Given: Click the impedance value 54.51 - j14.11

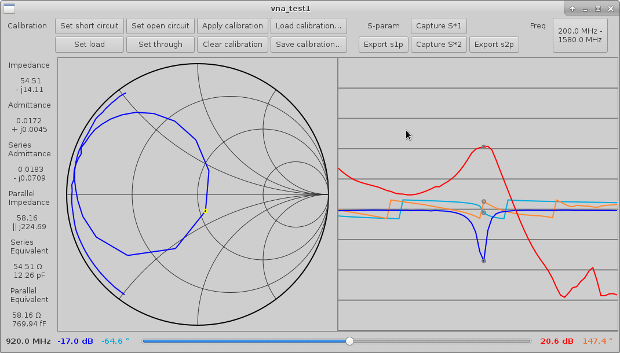Looking at the screenshot, I should 30,85.
